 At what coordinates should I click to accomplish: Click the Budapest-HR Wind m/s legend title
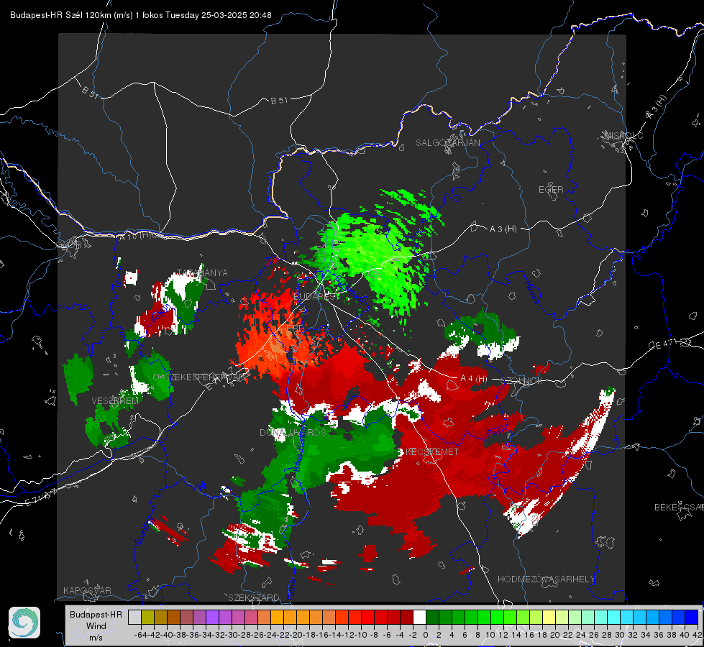pyautogui.click(x=96, y=626)
